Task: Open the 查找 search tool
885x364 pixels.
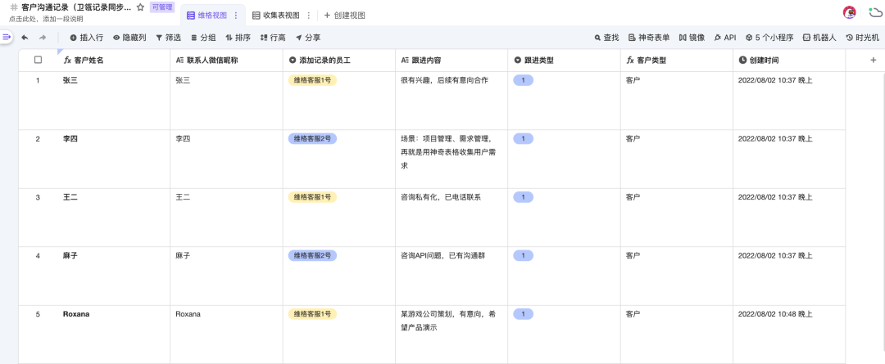Action: tap(606, 38)
